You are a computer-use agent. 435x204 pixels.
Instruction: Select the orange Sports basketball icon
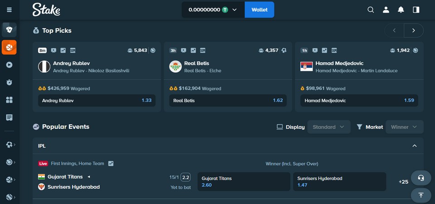click(x=9, y=47)
